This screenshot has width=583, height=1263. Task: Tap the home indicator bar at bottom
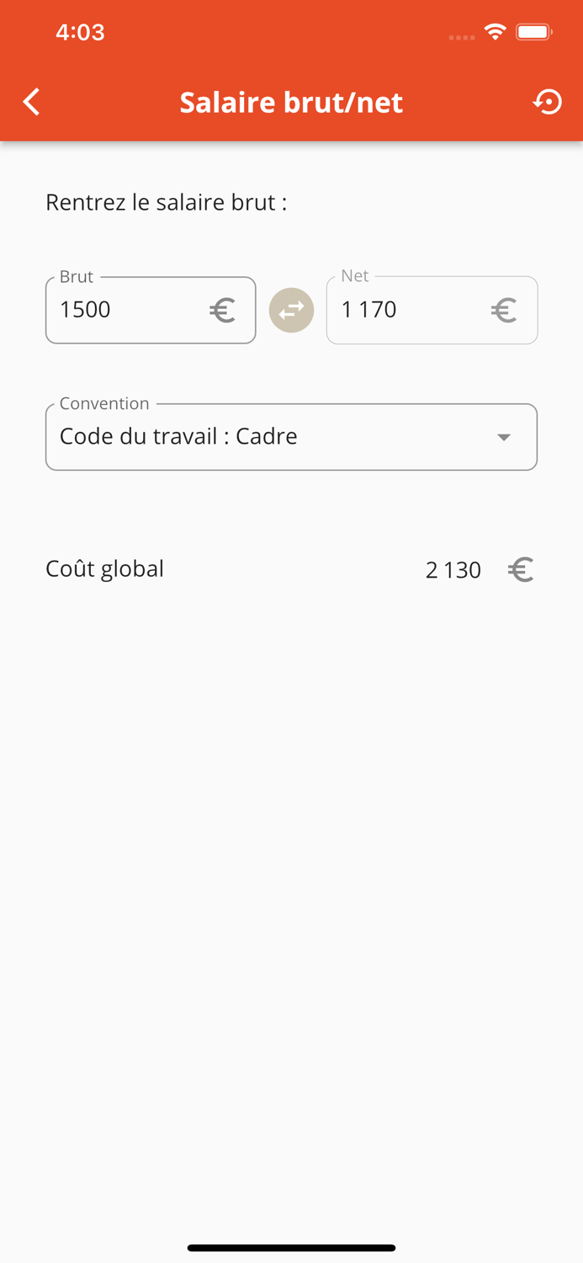pyautogui.click(x=291, y=1248)
